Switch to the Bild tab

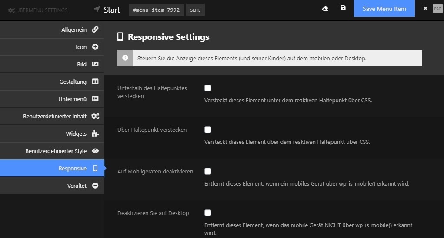tap(52, 64)
